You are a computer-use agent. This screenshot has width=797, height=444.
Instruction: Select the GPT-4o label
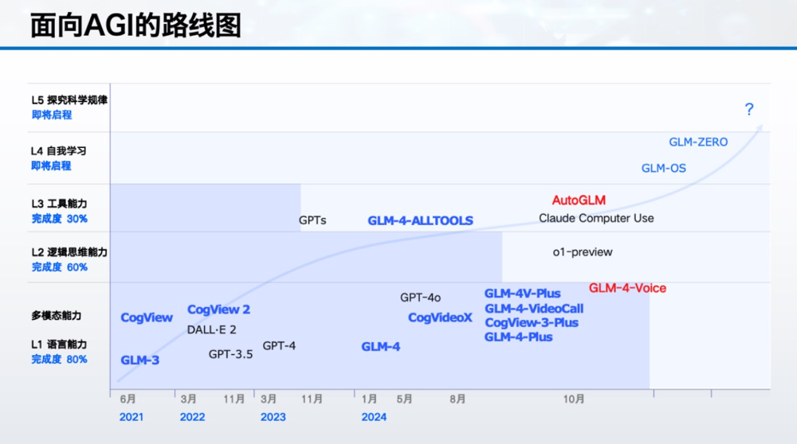(x=420, y=298)
